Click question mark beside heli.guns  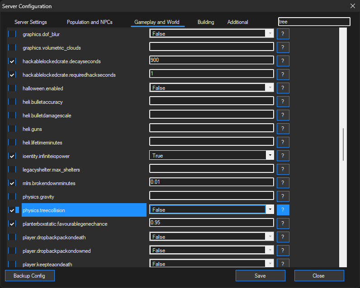pos(283,129)
